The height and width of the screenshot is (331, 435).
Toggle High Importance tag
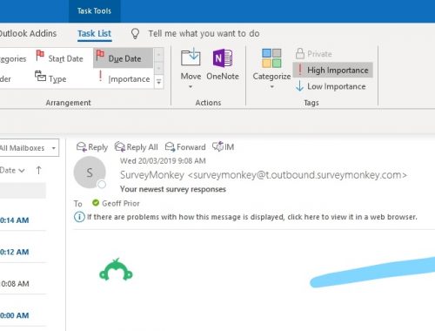[x=332, y=70]
